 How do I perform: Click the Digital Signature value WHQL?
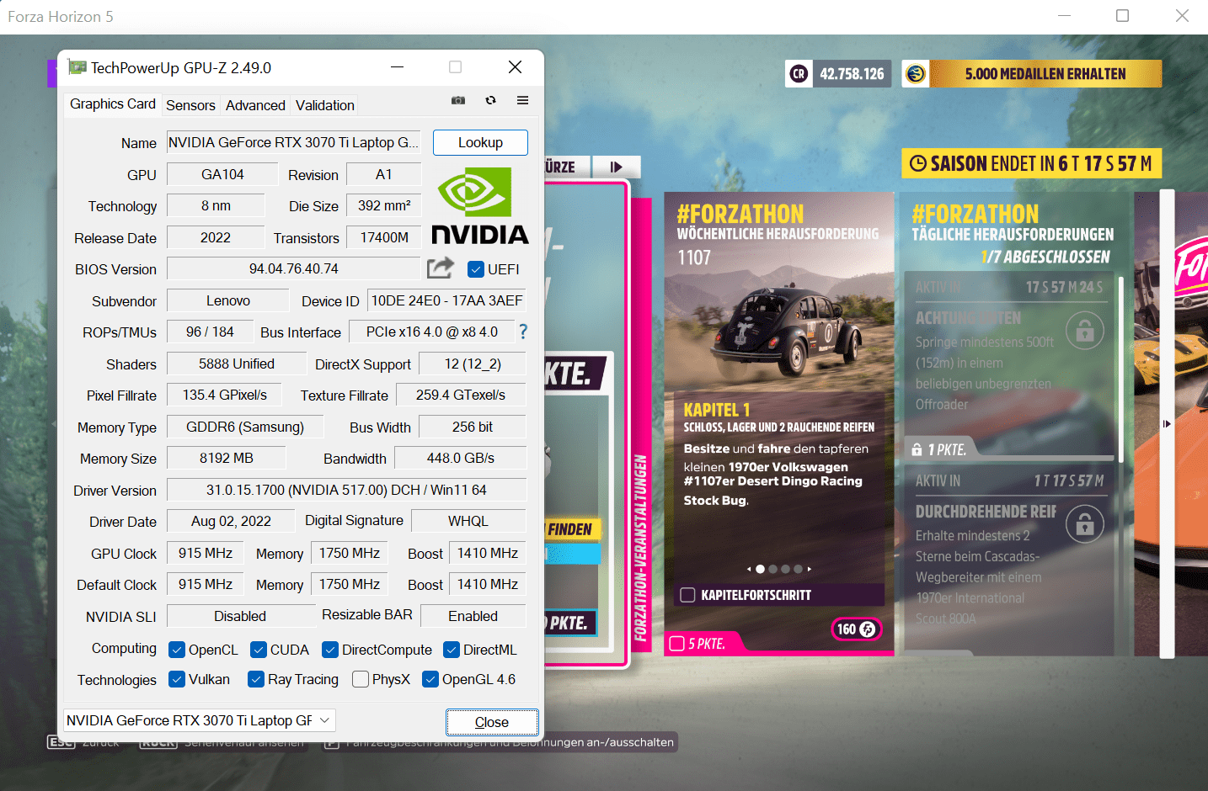(x=468, y=521)
